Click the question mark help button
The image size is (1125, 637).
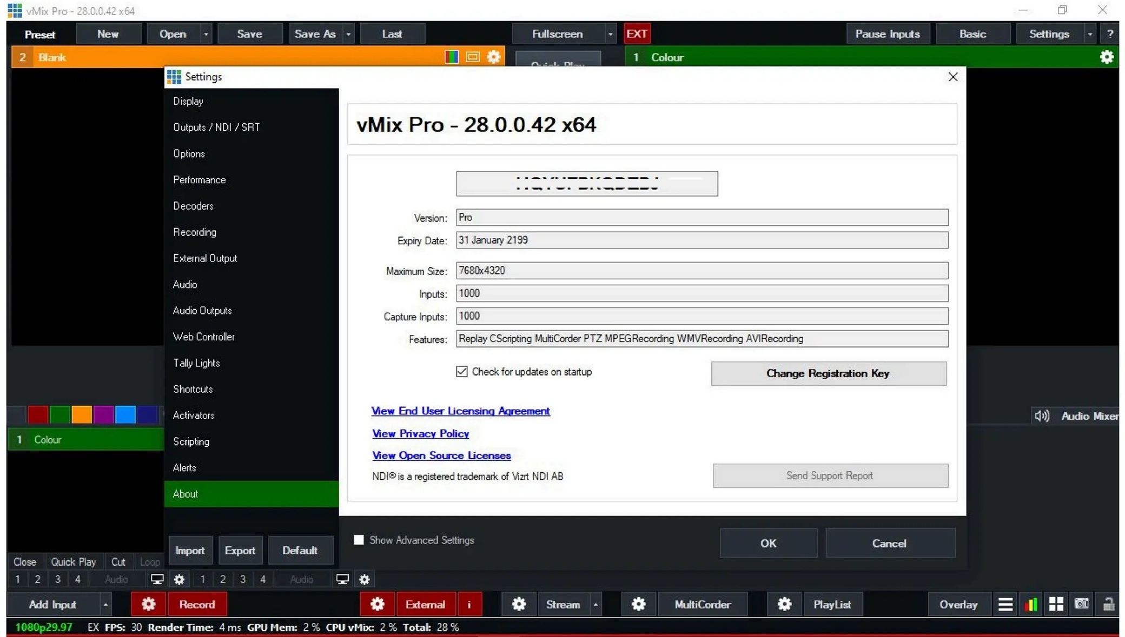(1110, 34)
